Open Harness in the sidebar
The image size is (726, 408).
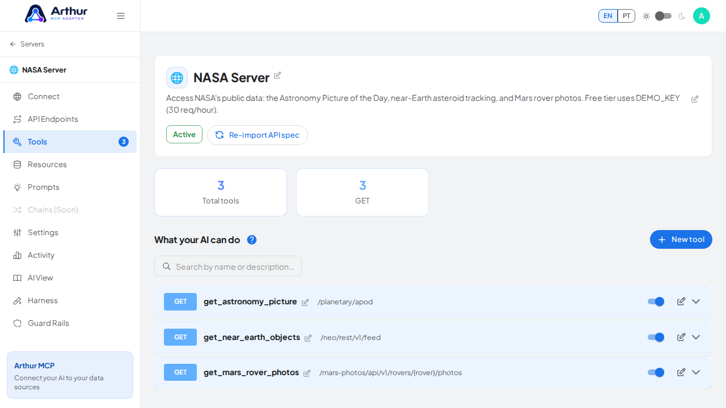[70, 300]
